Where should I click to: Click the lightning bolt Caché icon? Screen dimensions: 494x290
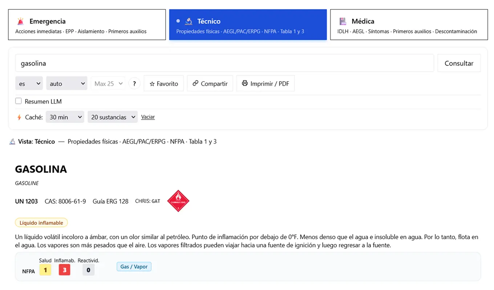pos(19,117)
